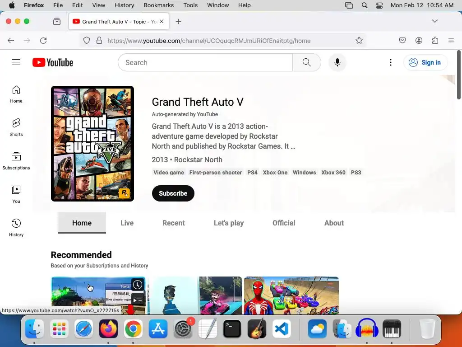Screen dimensions: 462x347
Task: Click Watch later clock on first video
Action: 137,285
